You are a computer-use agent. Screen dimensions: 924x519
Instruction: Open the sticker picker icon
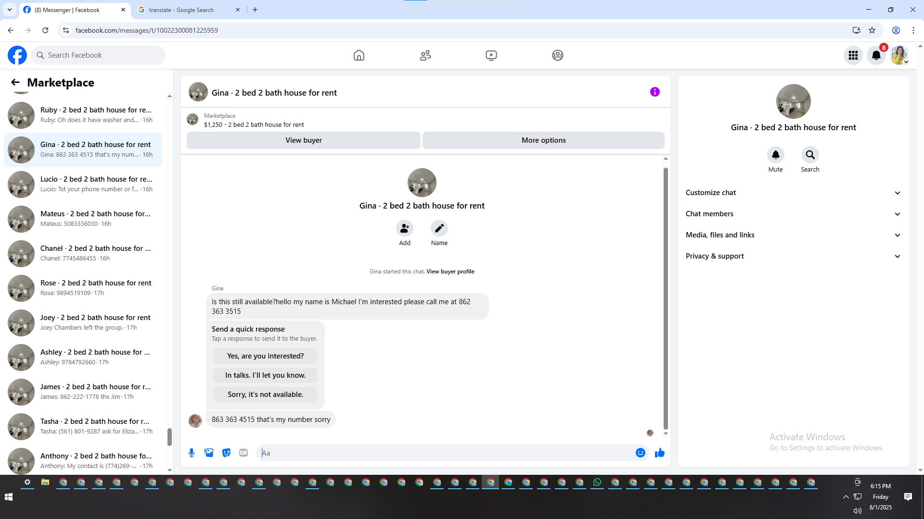pyautogui.click(x=226, y=453)
